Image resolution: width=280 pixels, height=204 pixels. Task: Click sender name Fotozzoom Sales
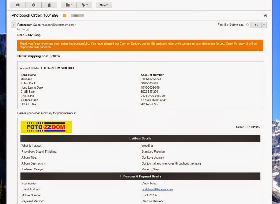click(x=29, y=25)
